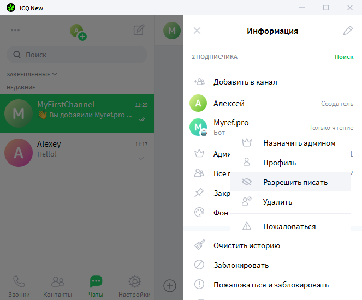Click the palette icon next to Фон
Viewport: 362px width, 300px height.
199,212
